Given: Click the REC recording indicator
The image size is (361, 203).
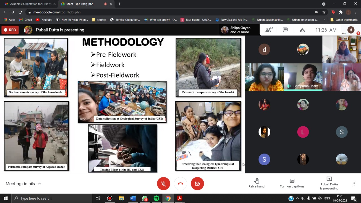Looking at the screenshot, I should click(10, 30).
